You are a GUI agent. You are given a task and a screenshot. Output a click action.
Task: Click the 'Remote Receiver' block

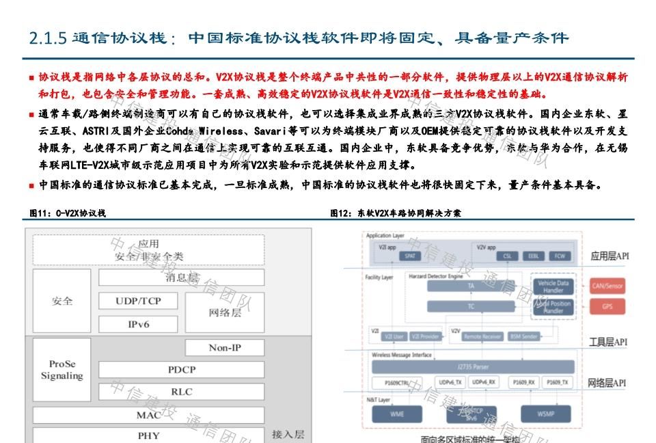(482, 336)
